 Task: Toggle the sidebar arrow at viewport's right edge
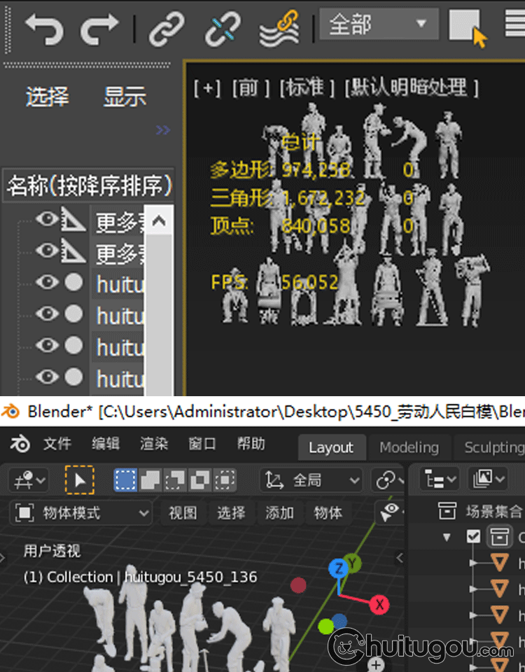pos(400,558)
